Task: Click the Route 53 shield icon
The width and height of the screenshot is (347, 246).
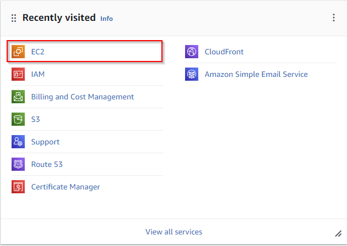Action: [x=18, y=164]
